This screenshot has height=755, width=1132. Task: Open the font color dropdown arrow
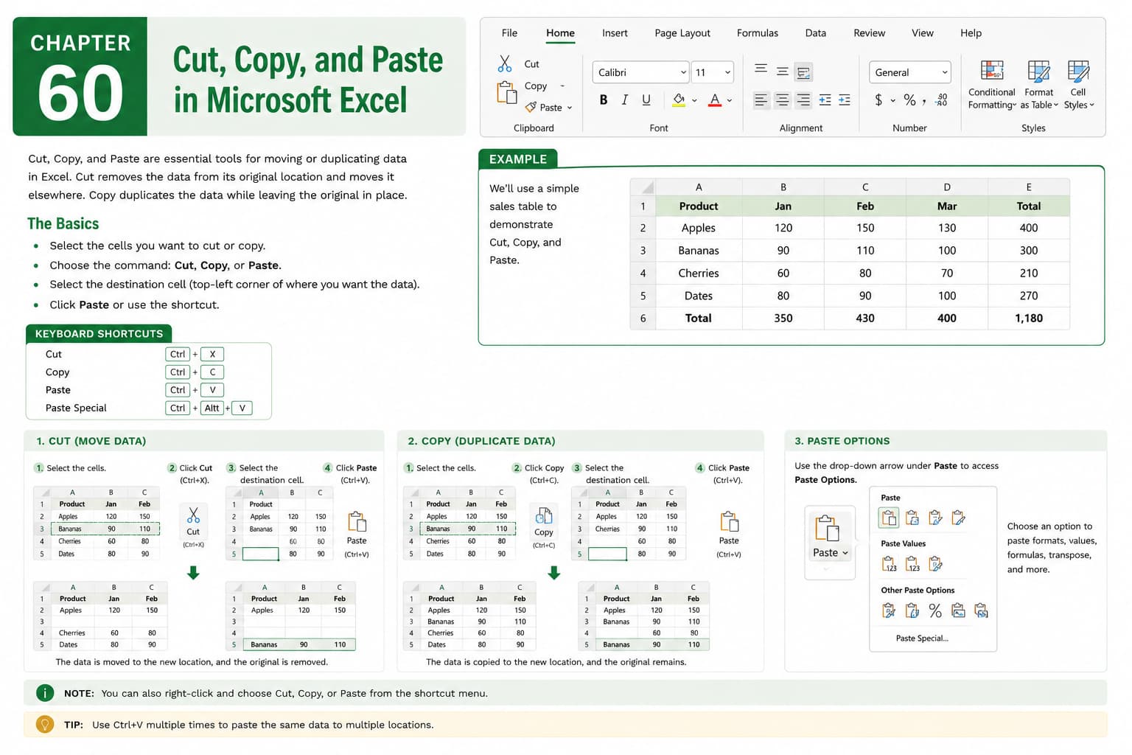point(730,100)
